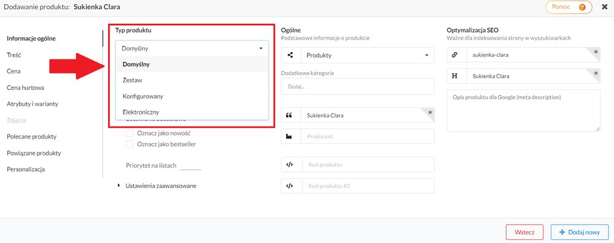Screen dimensions: 614x243
Task: Click the greyed-out Zdjęcia section
Action: tap(17, 121)
